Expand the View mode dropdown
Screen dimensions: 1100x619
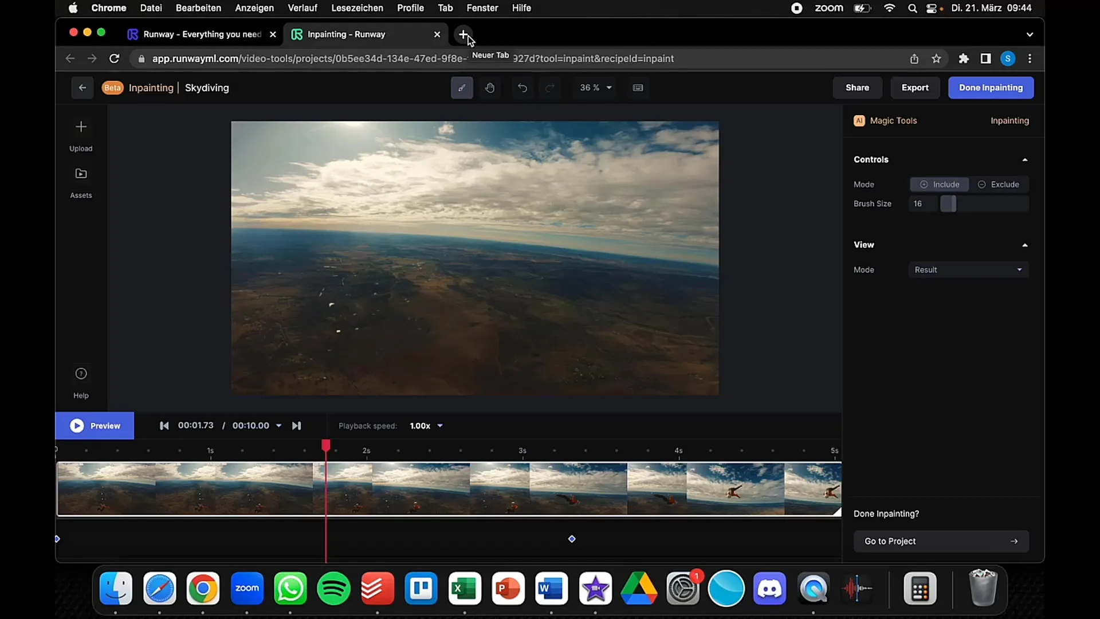(x=969, y=270)
